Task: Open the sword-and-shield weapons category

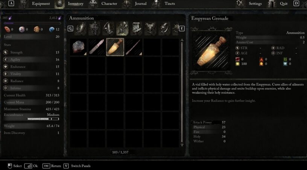Action: [x=94, y=29]
